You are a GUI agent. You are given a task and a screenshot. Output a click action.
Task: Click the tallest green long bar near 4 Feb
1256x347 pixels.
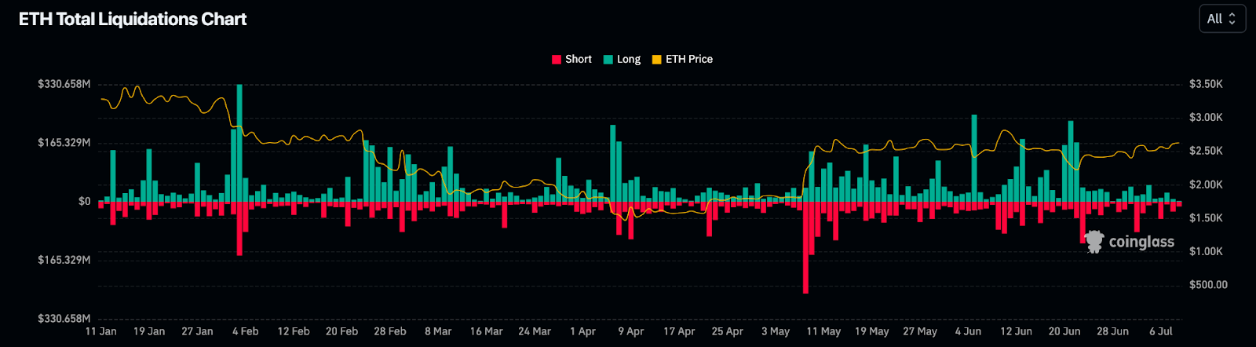coord(239,143)
